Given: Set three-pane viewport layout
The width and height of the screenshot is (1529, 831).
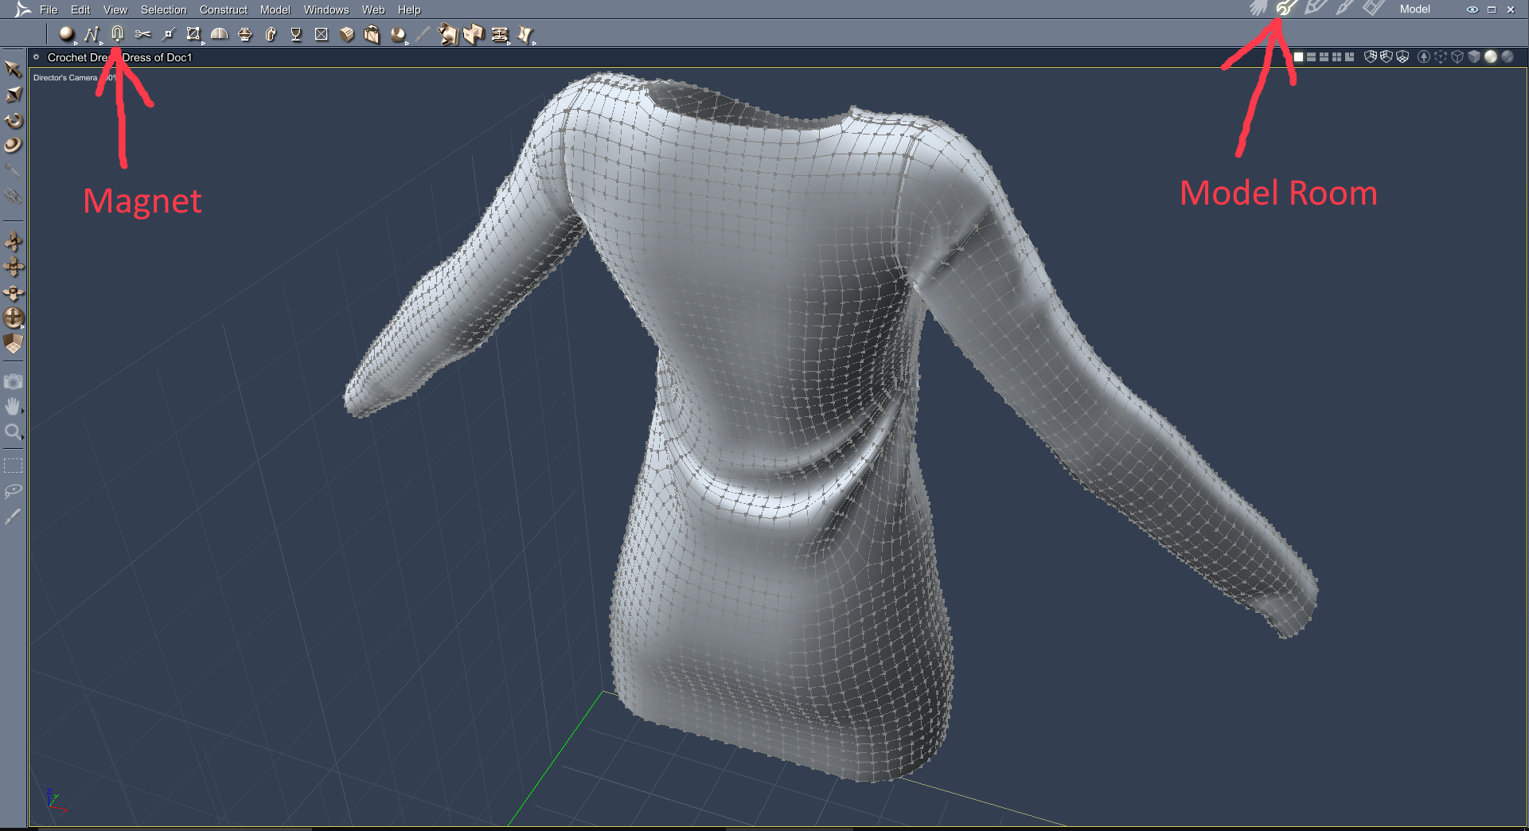Looking at the screenshot, I should pyautogui.click(x=1324, y=57).
